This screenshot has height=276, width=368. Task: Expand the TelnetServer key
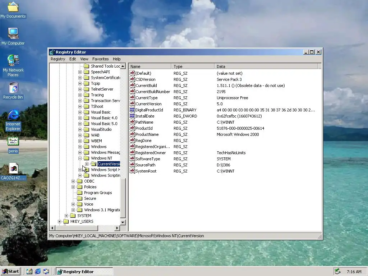80,89
